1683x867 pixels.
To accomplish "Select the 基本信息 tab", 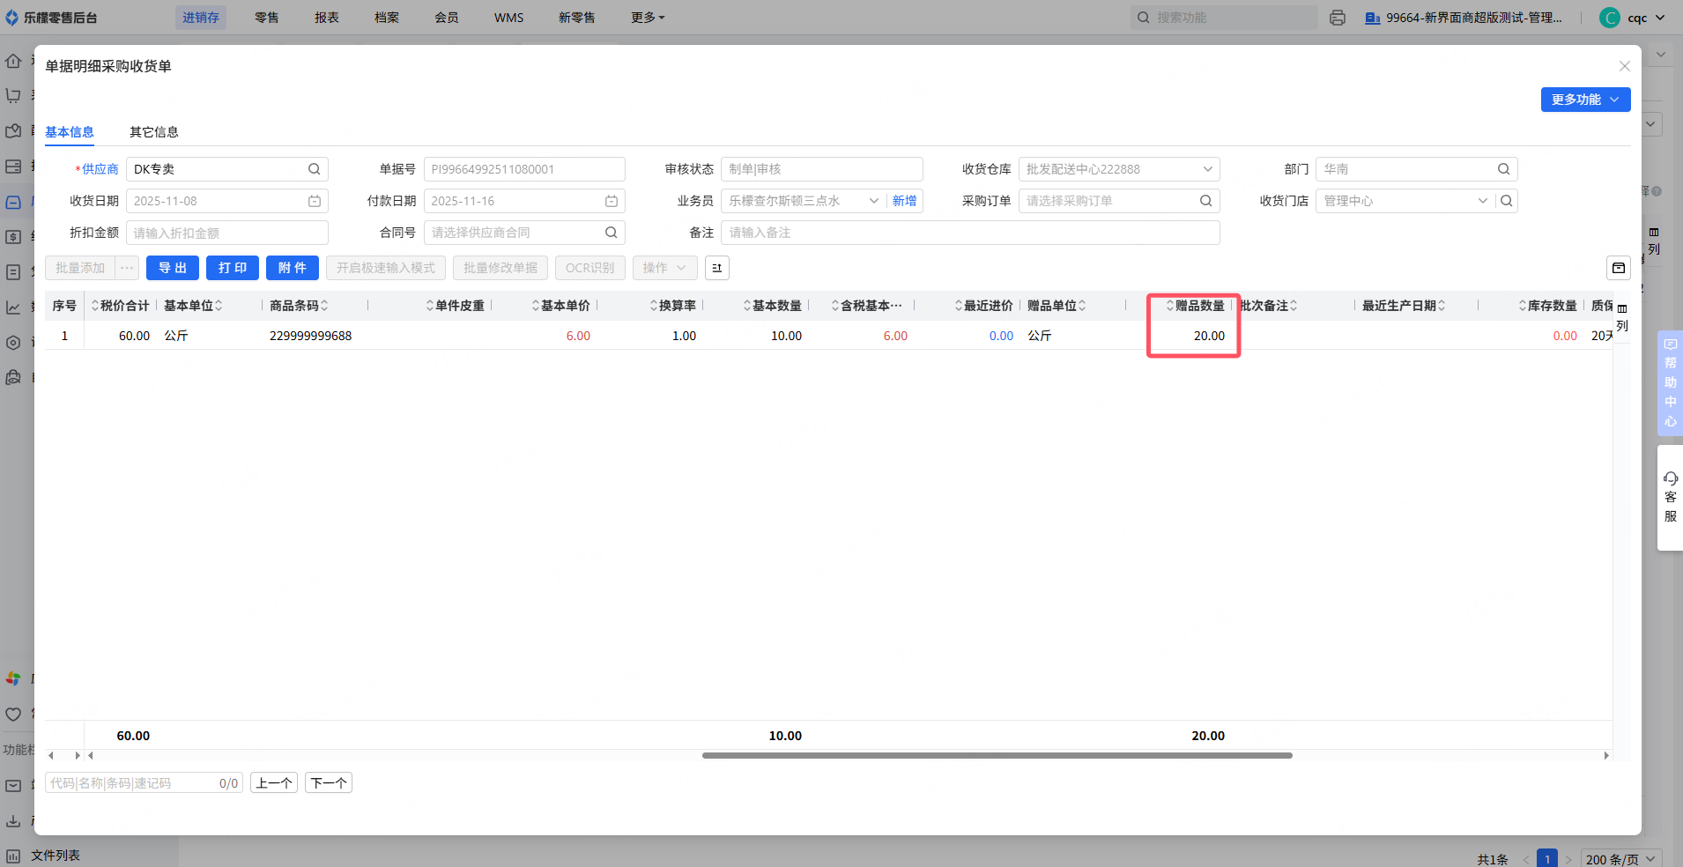I will [70, 132].
